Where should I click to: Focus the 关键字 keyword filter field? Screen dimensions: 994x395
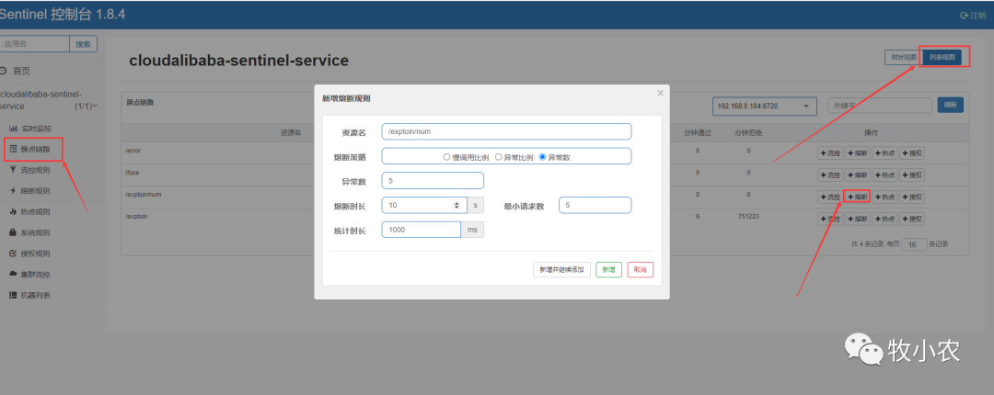click(x=880, y=106)
